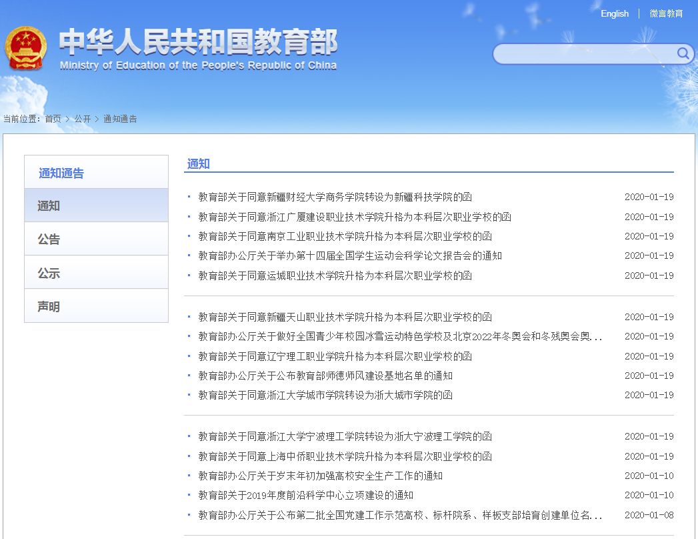Switch to the English version
The height and width of the screenshot is (539, 698).
tap(614, 13)
